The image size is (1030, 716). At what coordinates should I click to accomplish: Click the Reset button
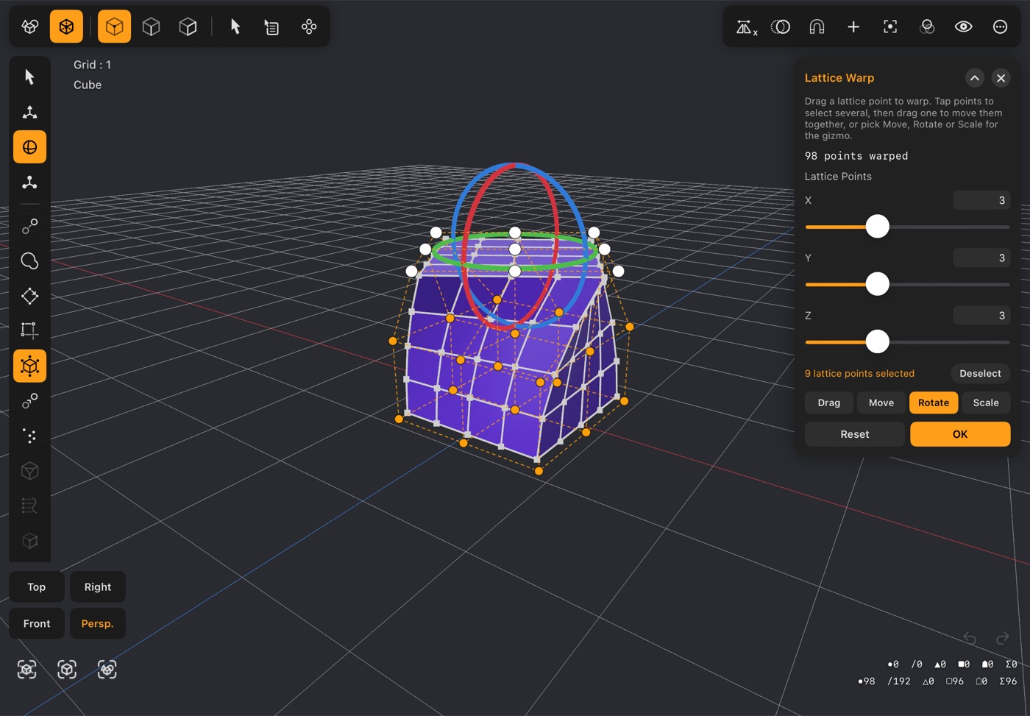tap(855, 434)
